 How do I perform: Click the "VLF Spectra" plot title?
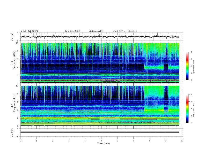click(x=29, y=31)
